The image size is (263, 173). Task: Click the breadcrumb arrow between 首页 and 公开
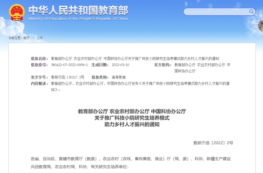33,38
